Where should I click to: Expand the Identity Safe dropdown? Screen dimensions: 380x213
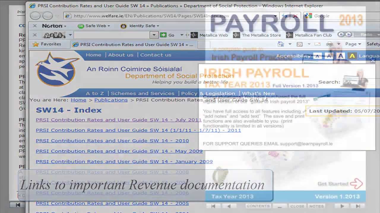click(x=158, y=26)
